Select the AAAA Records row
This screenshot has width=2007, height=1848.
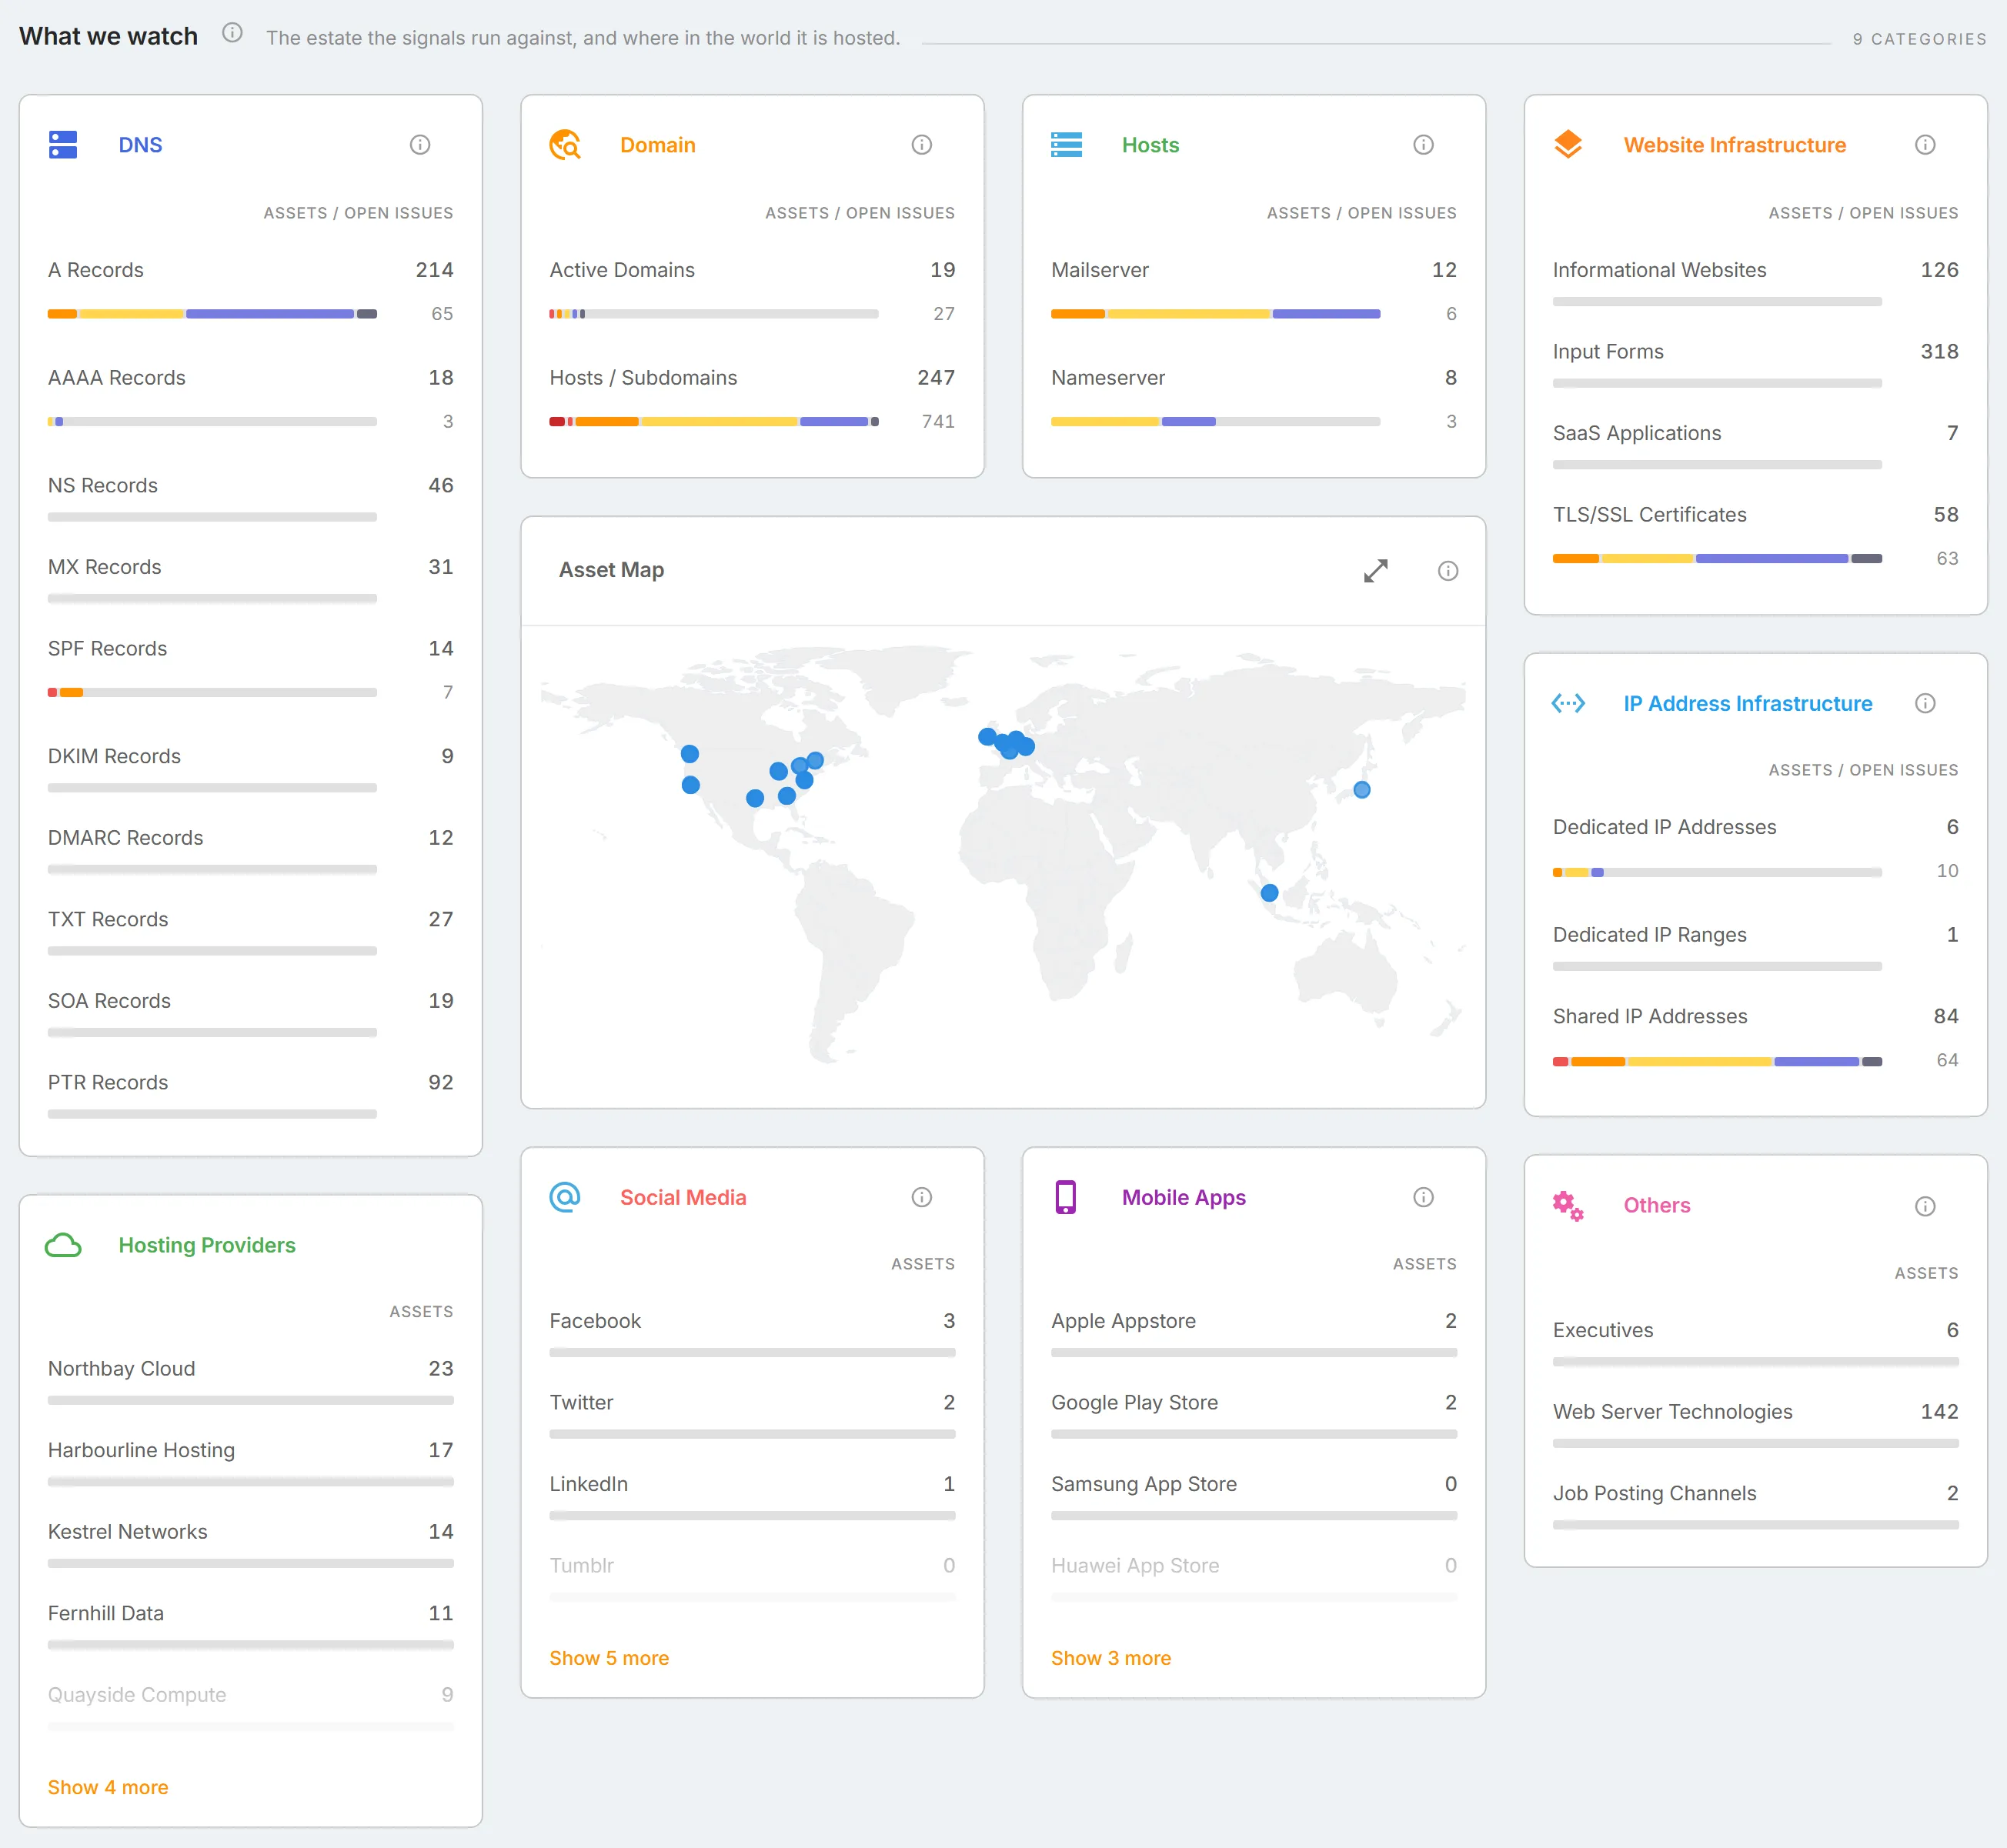pos(250,399)
